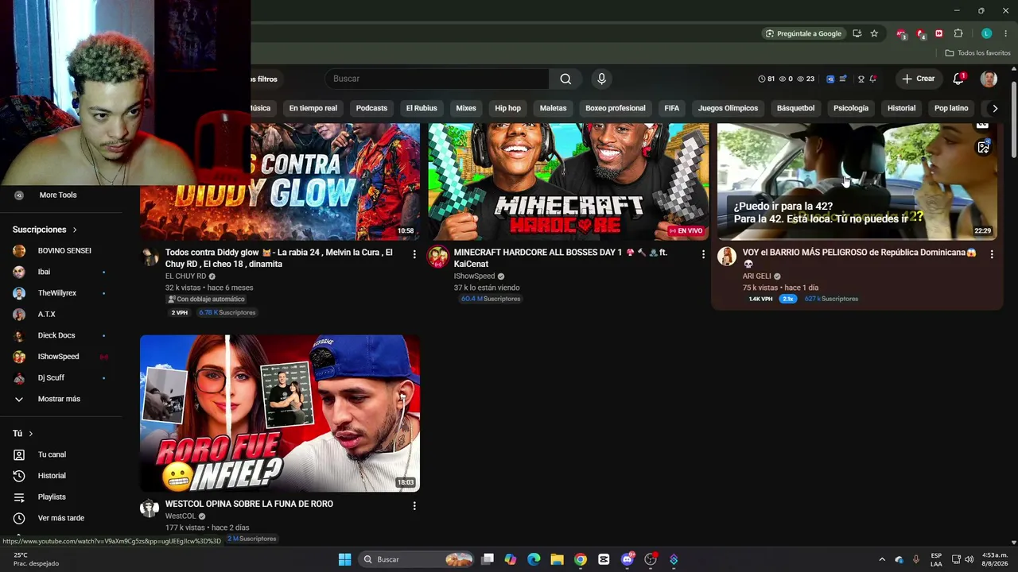Open Chrome three-dot menu
The image size is (1018, 572).
1006,33
